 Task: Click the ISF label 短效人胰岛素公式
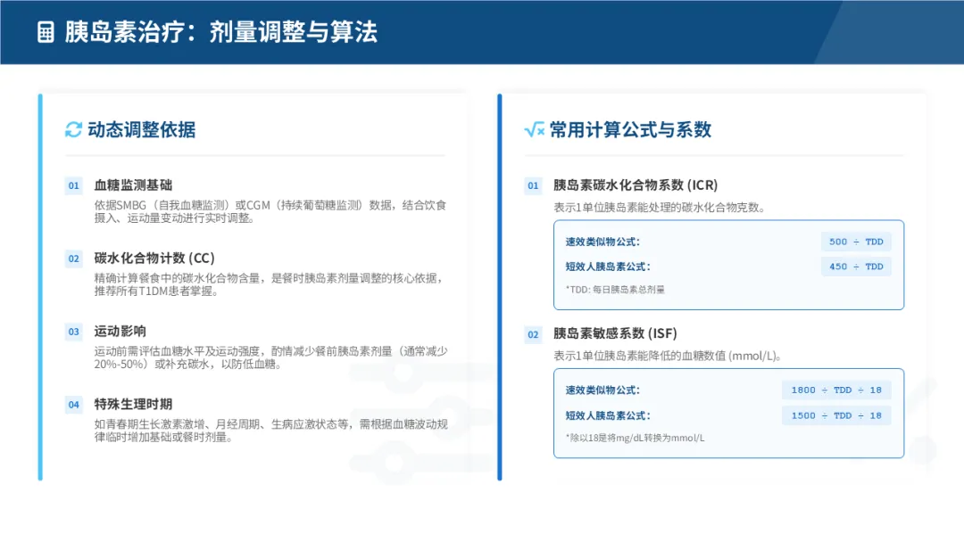click(x=608, y=415)
